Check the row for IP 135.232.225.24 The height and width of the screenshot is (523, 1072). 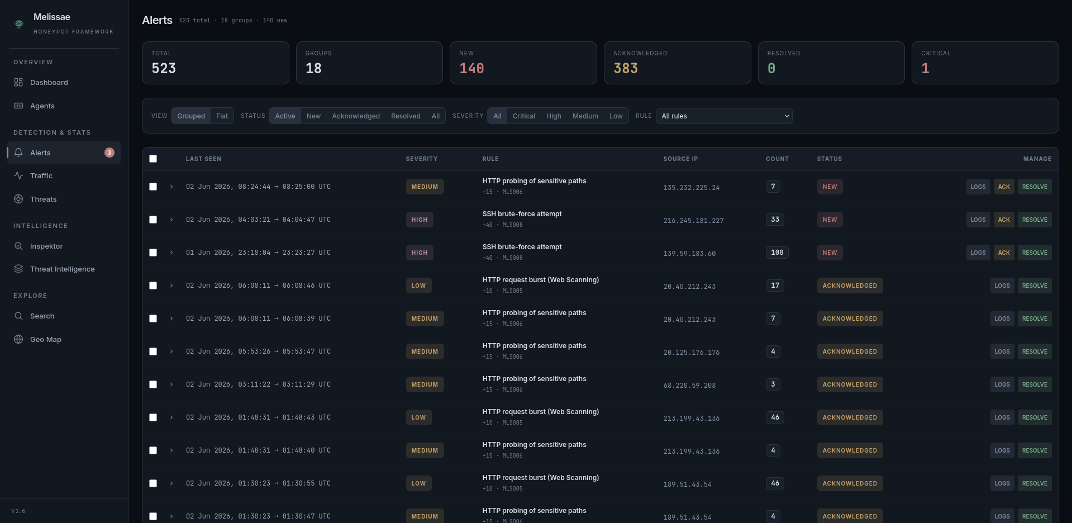(x=153, y=187)
